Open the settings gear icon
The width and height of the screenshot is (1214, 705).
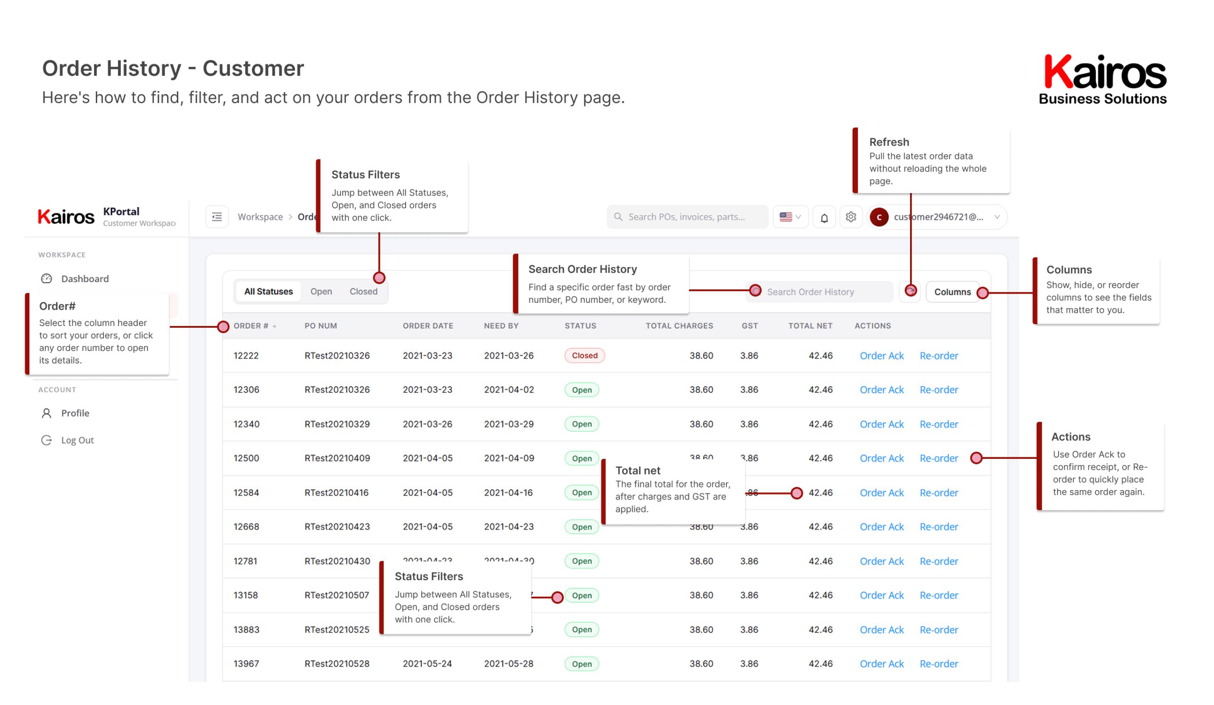tap(851, 217)
